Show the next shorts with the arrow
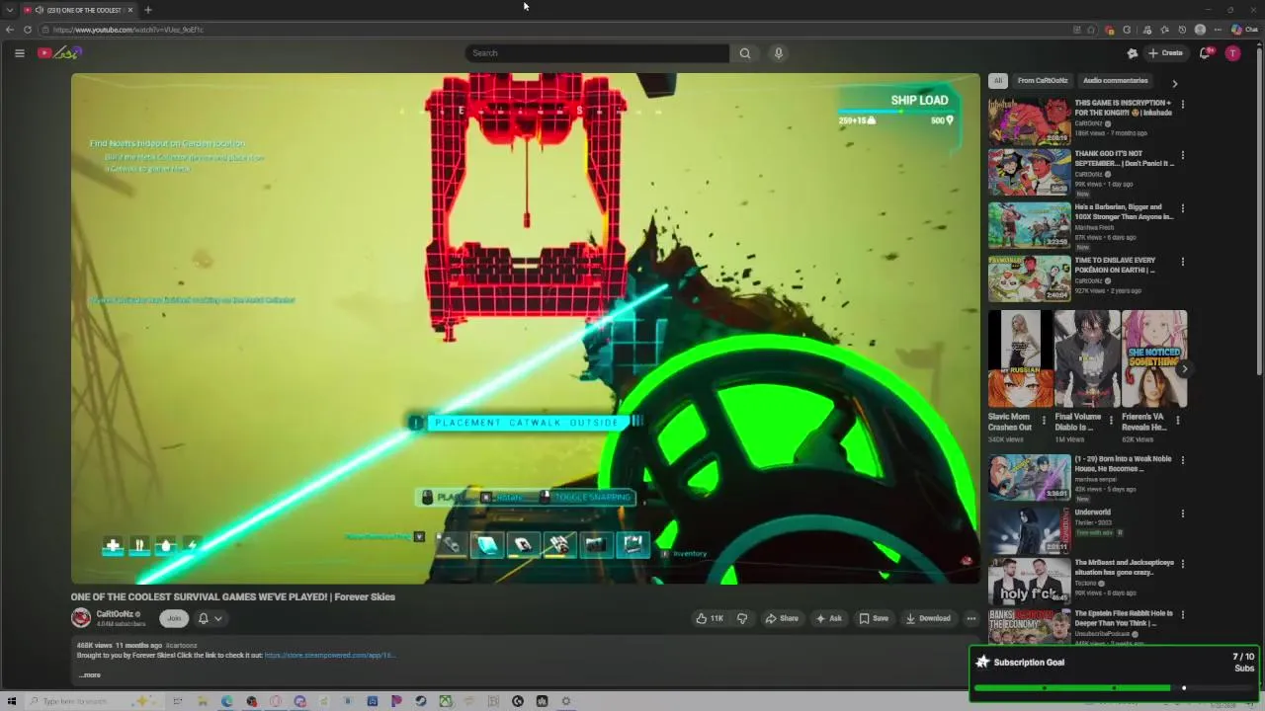Viewport: 1265px width, 711px height. pyautogui.click(x=1184, y=369)
